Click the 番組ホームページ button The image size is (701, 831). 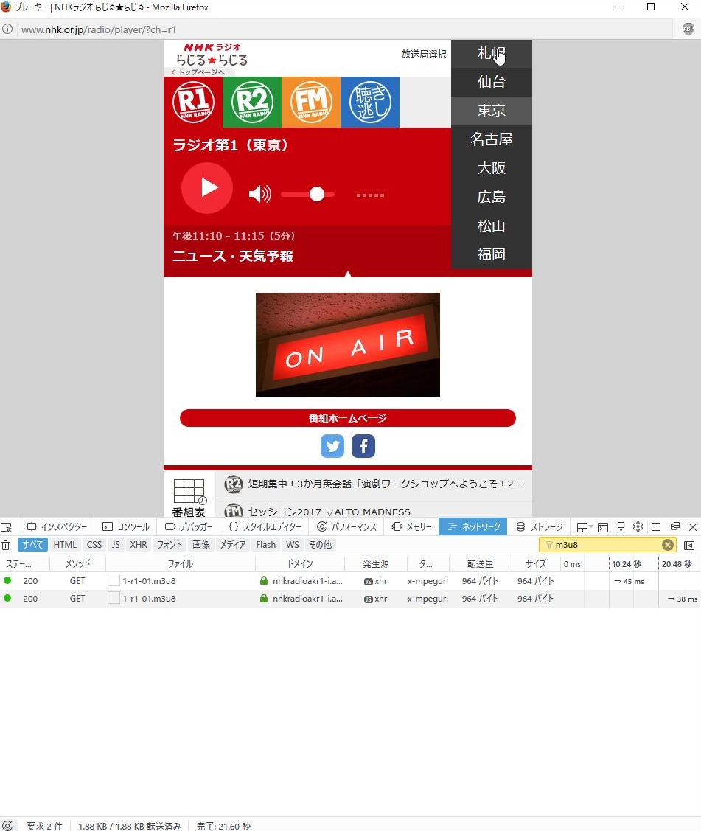pos(348,418)
